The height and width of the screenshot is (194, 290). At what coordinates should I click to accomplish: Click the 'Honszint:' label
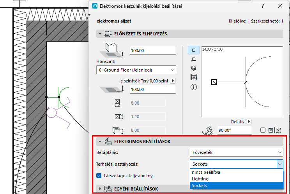click(106, 61)
